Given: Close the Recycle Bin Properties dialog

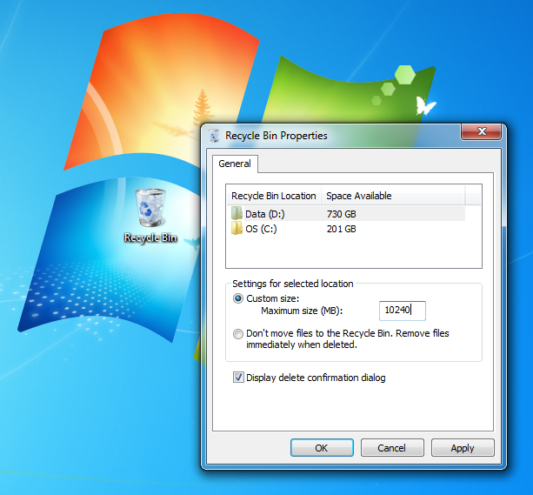Looking at the screenshot, I should pyautogui.click(x=481, y=131).
